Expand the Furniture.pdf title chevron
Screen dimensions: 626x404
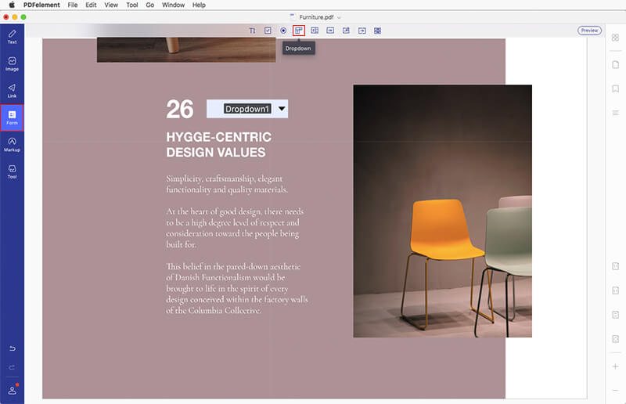coord(339,16)
